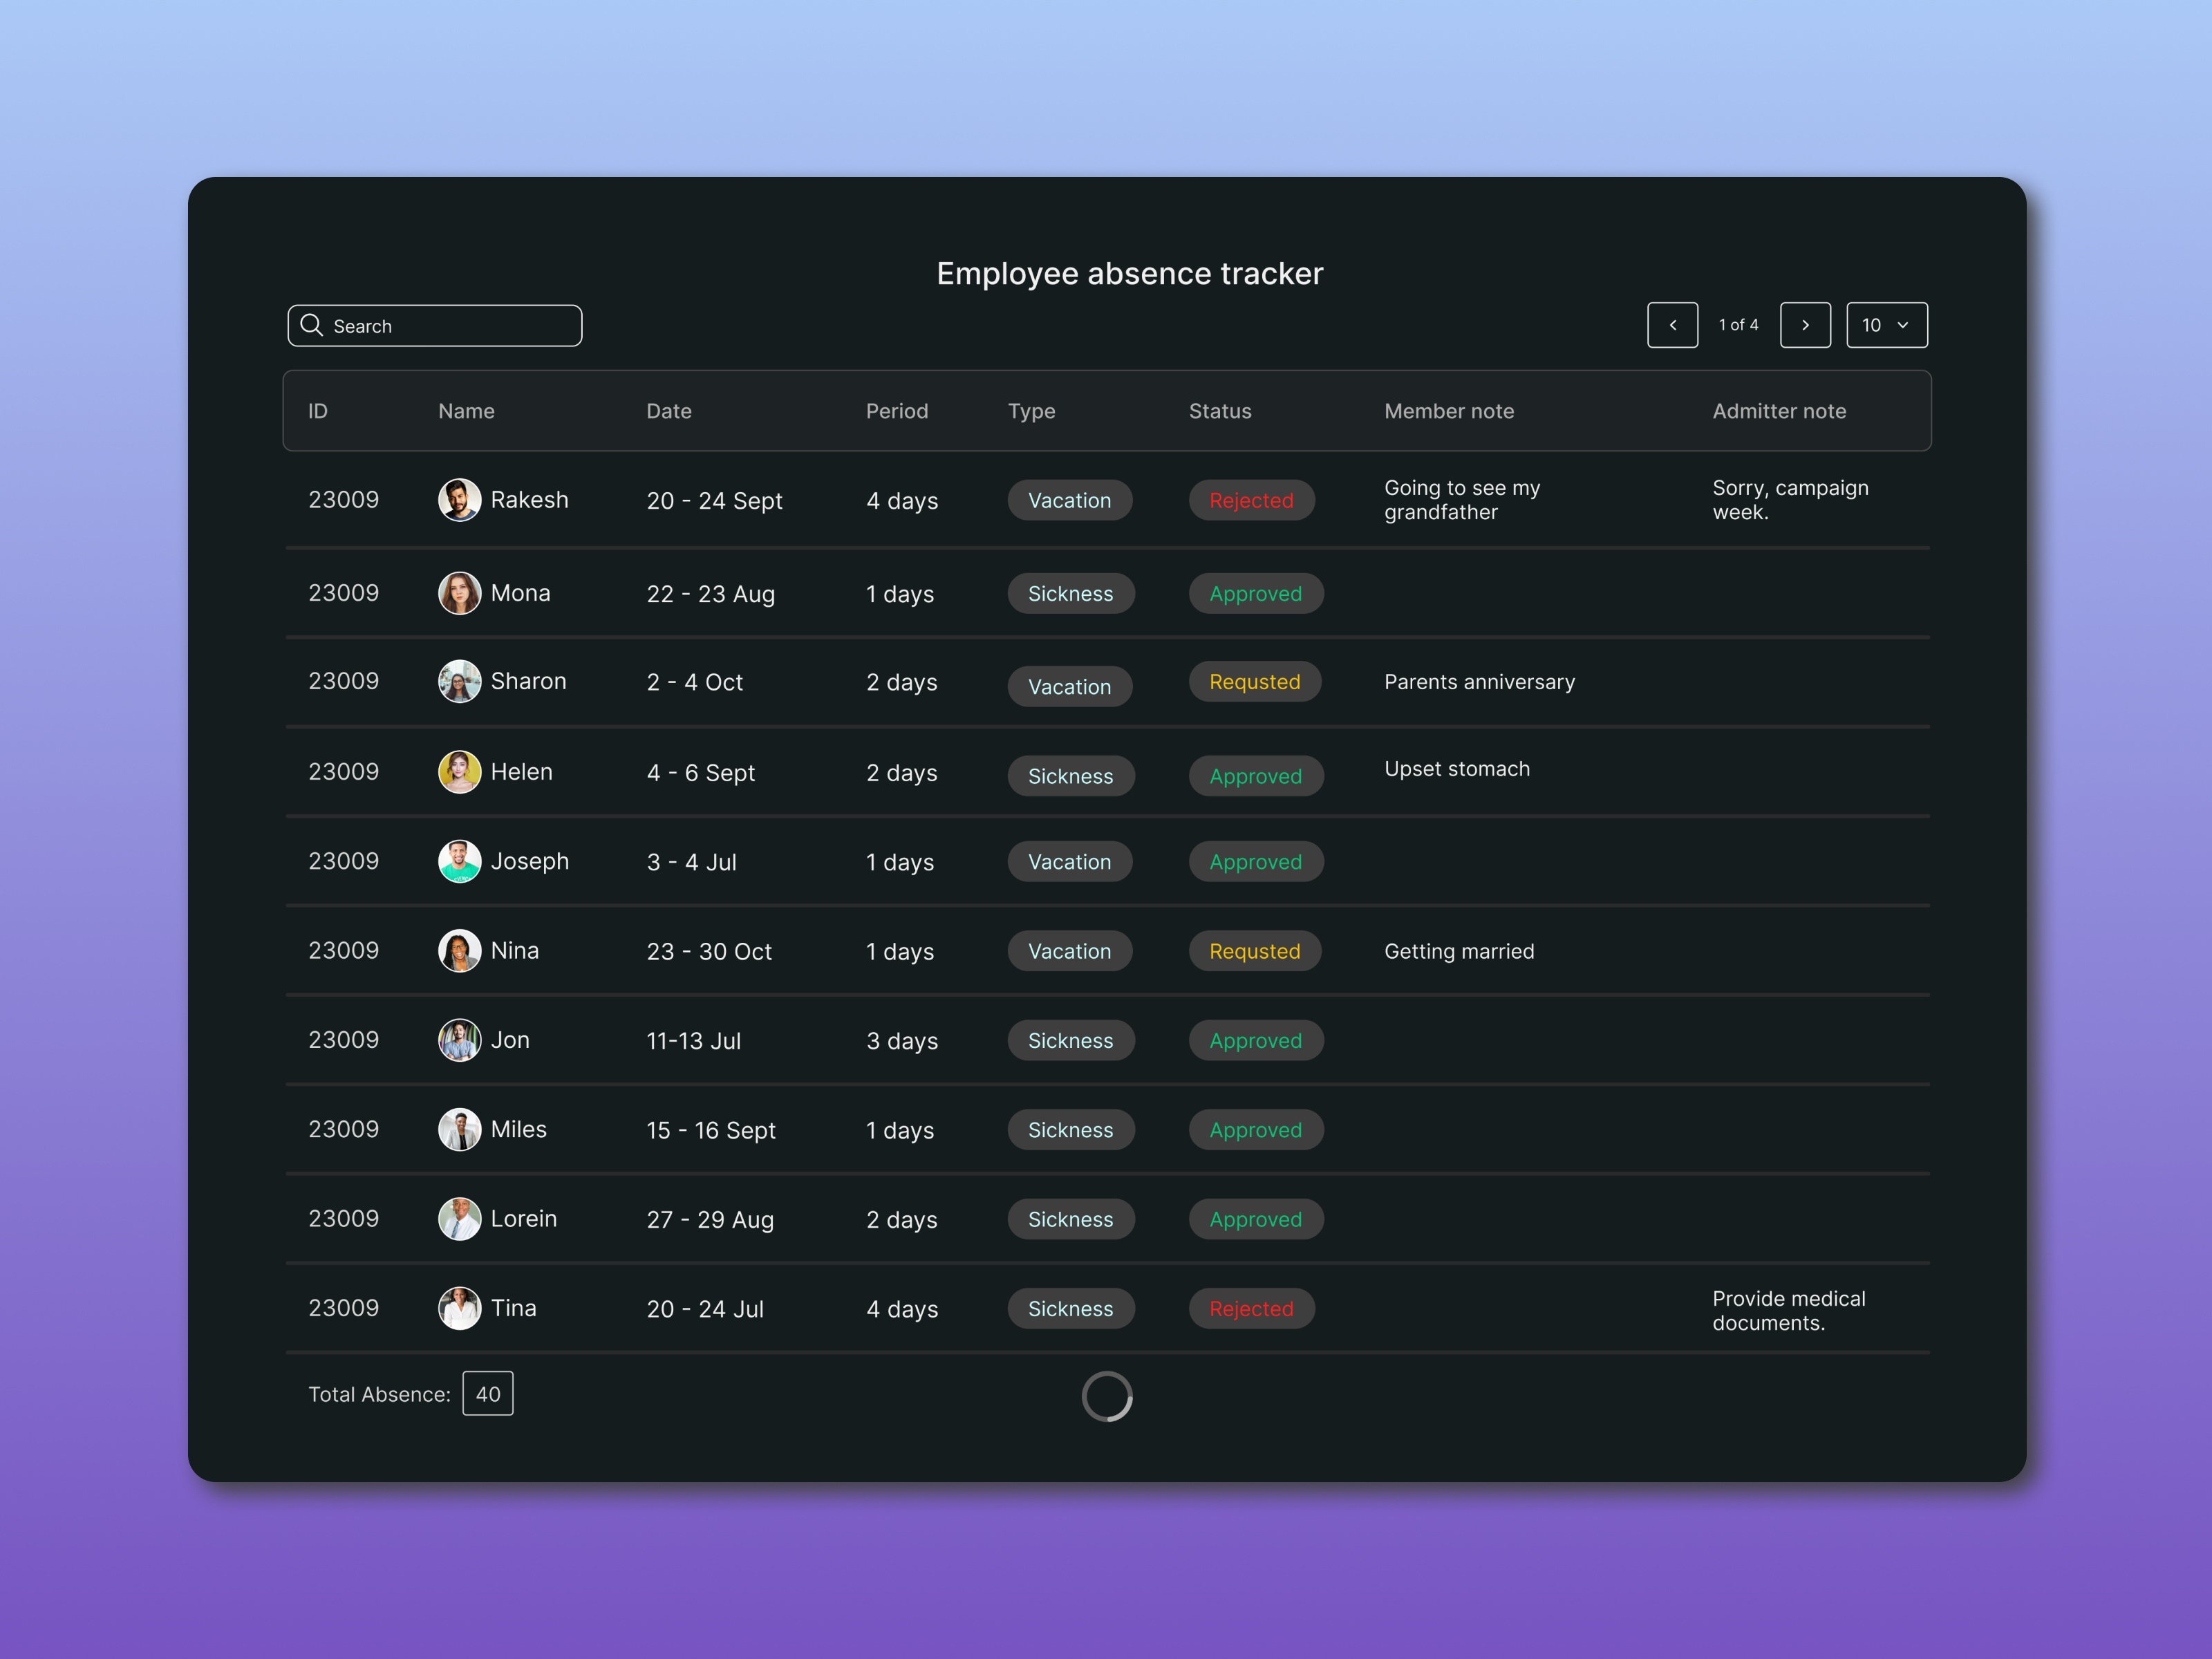
Task: Click the search magnifier icon
Action: click(311, 325)
